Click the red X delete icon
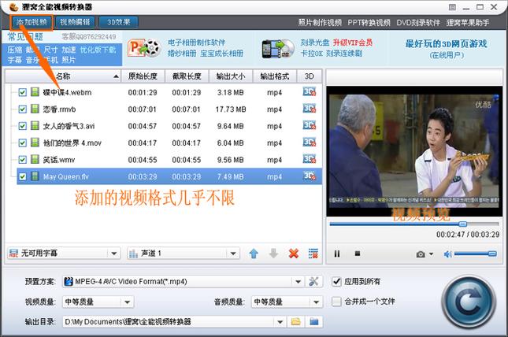The height and width of the screenshot is (337, 508). (294, 254)
